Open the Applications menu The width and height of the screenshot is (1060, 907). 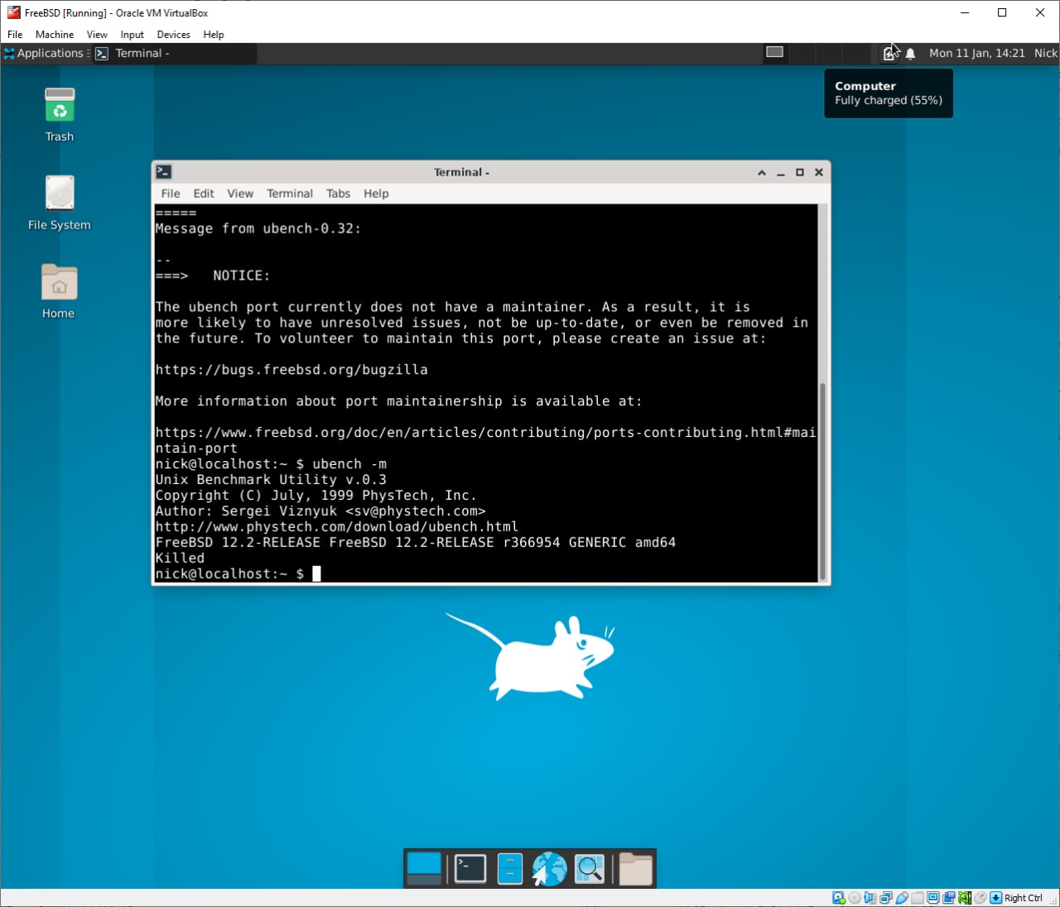point(44,53)
